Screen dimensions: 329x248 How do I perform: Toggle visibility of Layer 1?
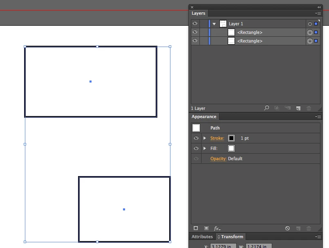pos(195,24)
